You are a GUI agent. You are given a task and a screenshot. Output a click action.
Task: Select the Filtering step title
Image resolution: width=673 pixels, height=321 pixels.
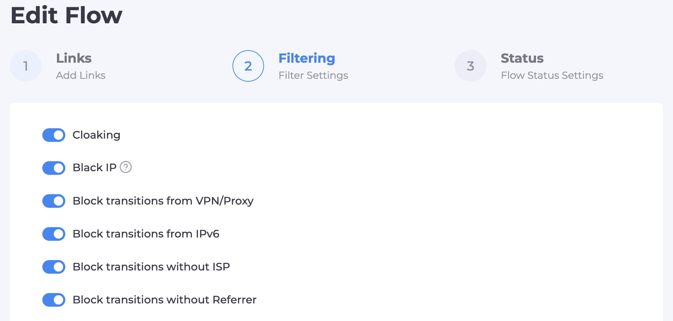click(x=307, y=58)
